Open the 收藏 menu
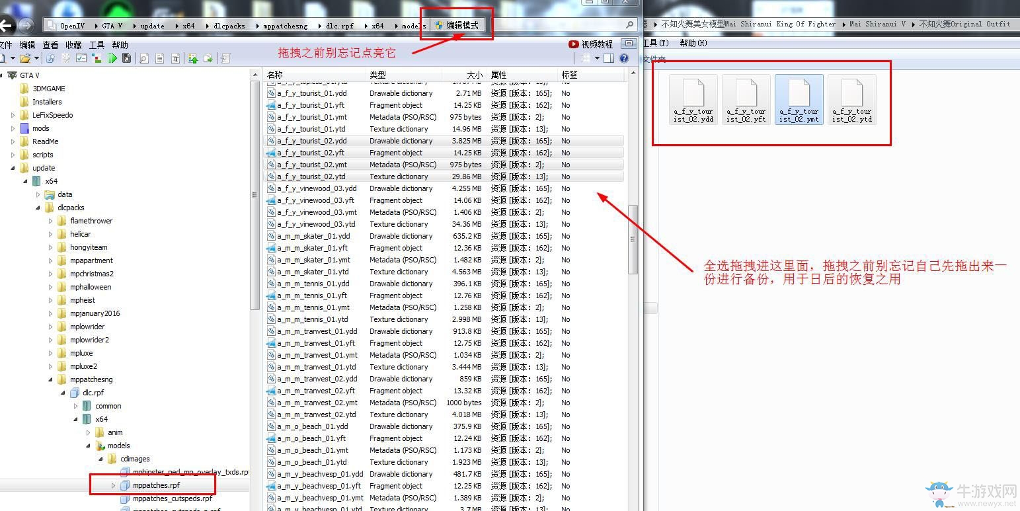Viewport: 1020px width, 511px height. tap(73, 45)
